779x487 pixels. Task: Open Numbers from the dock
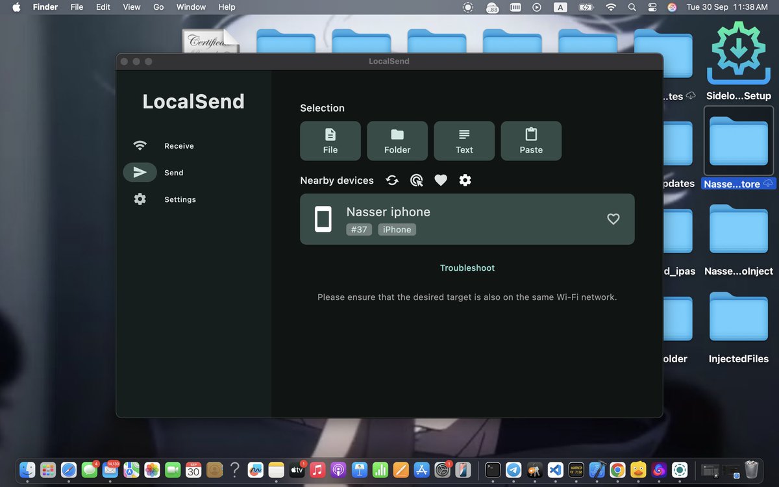pyautogui.click(x=380, y=469)
